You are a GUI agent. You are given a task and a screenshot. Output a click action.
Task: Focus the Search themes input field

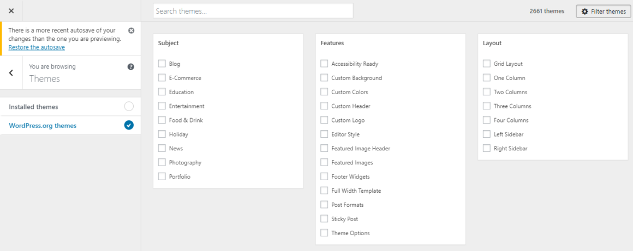(x=253, y=11)
